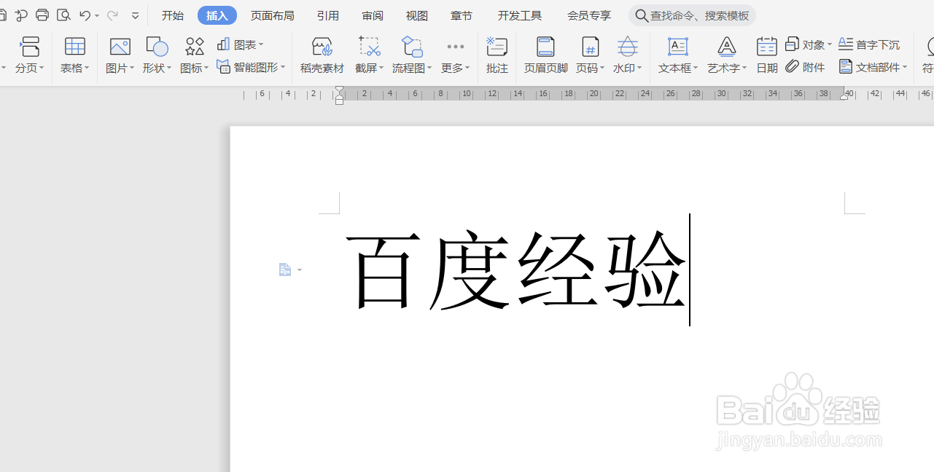Open the 开发工具 tab

[x=520, y=15]
